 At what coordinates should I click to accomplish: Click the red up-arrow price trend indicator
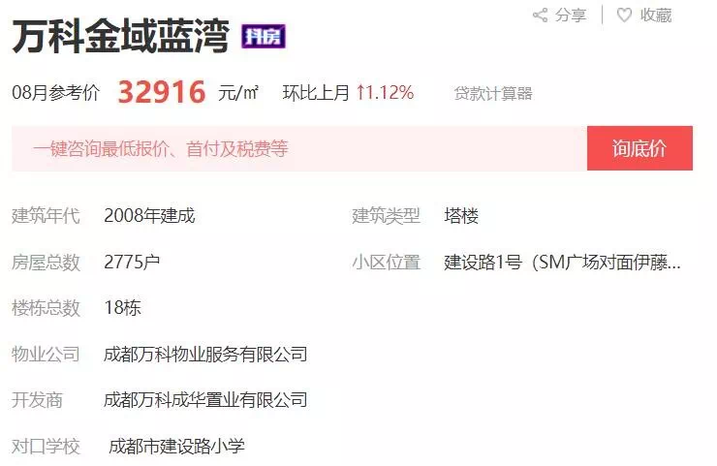point(360,92)
